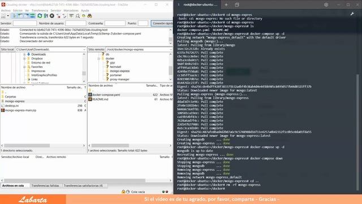This screenshot has height=204, width=362.
Task: Open the Site Manager icon in FileZilla toolbar
Action: point(3,16)
